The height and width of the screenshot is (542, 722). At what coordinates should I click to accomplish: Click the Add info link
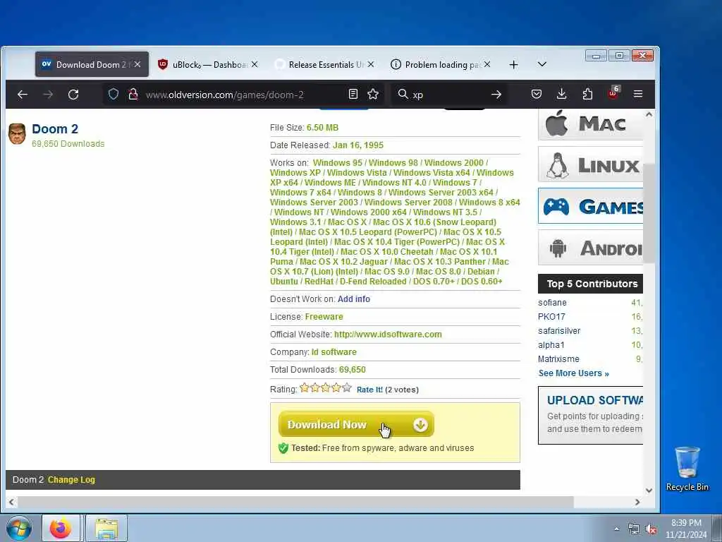(354, 299)
